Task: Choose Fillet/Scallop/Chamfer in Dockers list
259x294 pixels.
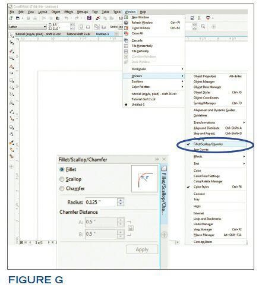Action: click(208, 144)
